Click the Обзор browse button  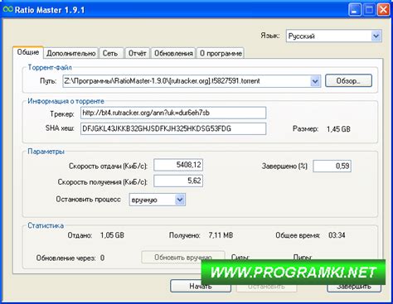pyautogui.click(x=348, y=81)
